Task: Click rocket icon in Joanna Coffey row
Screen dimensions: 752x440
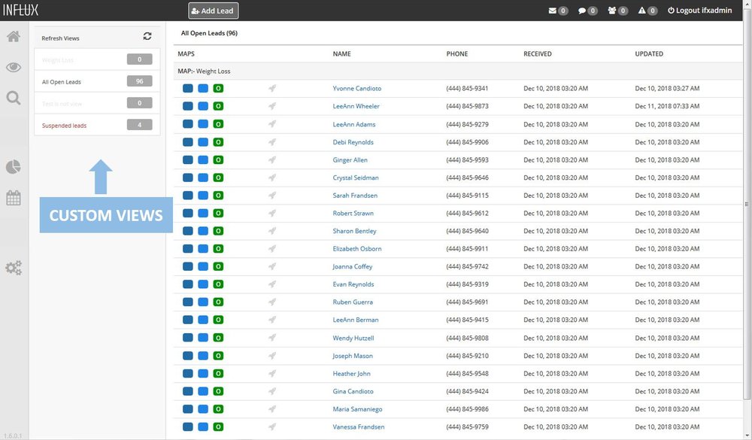Action: click(272, 266)
